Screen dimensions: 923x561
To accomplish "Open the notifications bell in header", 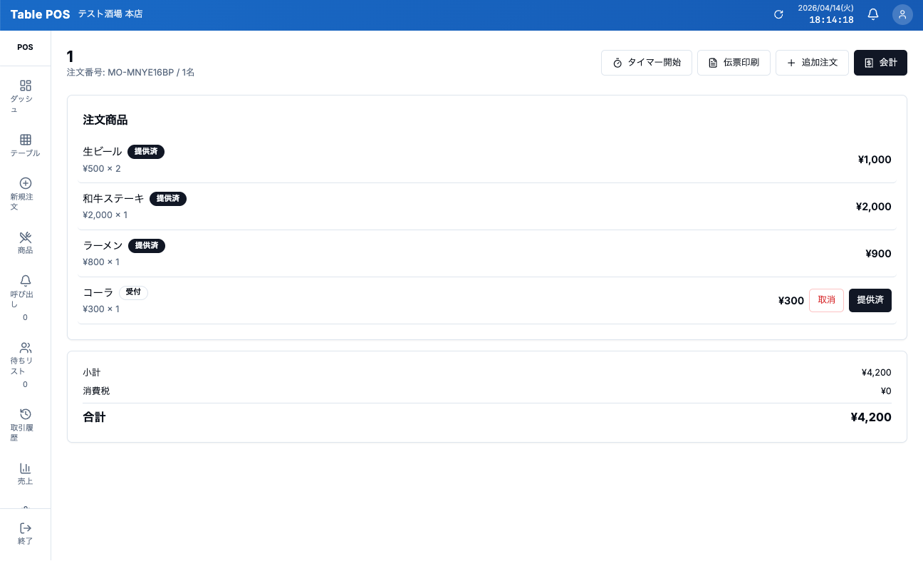I will (872, 14).
